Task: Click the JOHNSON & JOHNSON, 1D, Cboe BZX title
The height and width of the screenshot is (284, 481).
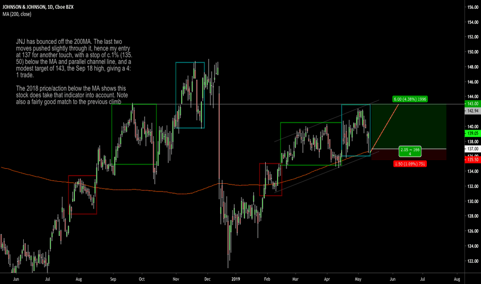Action: (38, 7)
